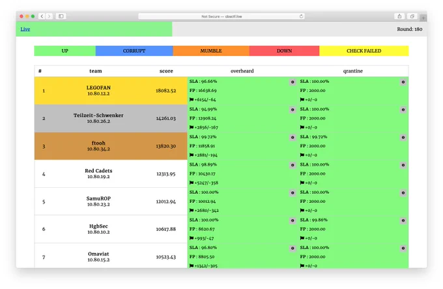Select team name HgbSec
The width and height of the screenshot is (443, 289).
pos(98,226)
